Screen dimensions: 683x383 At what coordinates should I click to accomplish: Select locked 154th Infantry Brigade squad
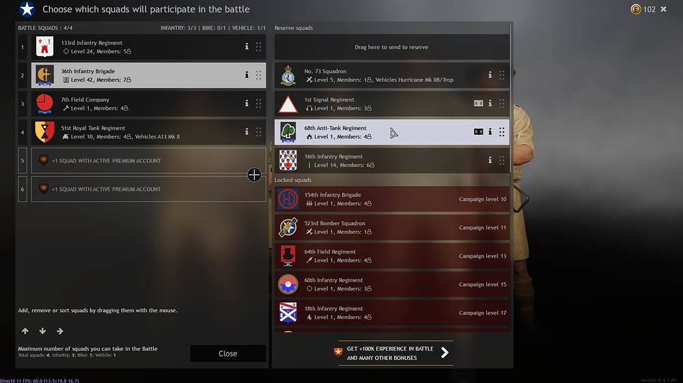[x=391, y=199]
